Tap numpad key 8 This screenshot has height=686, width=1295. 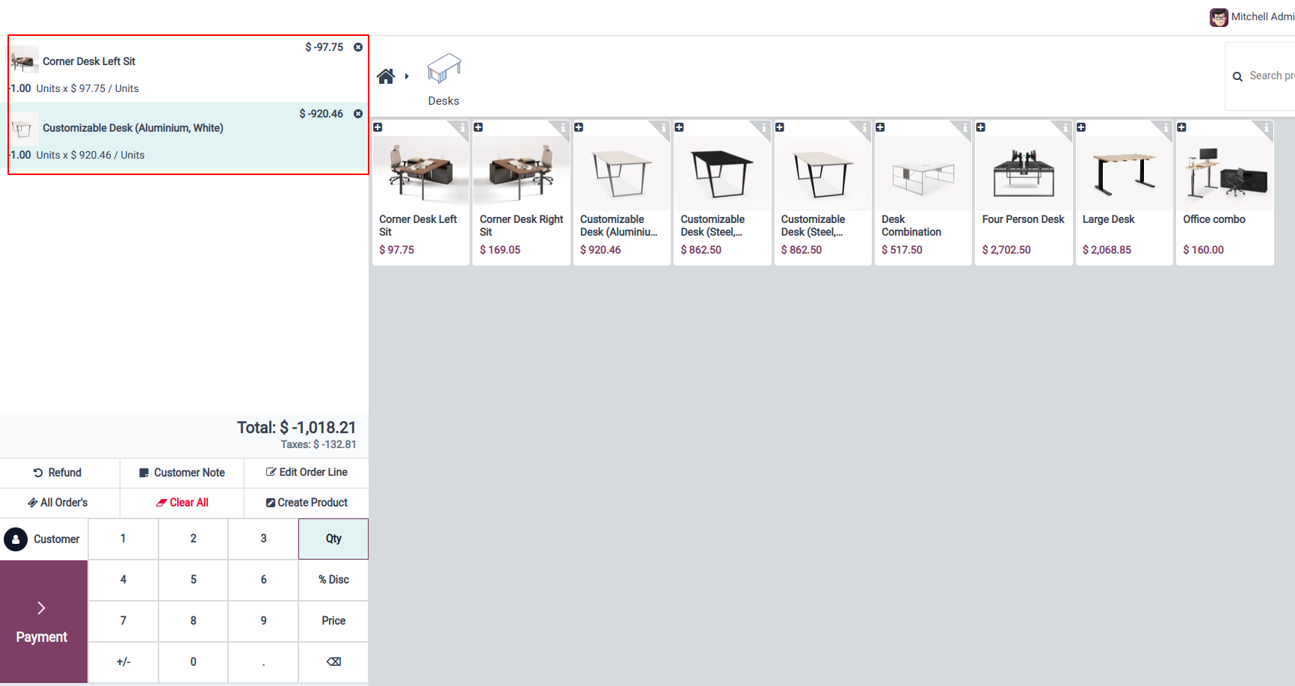click(193, 621)
